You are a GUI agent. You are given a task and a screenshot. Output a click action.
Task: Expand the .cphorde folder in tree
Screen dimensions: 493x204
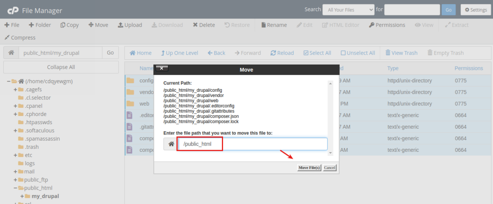15,114
